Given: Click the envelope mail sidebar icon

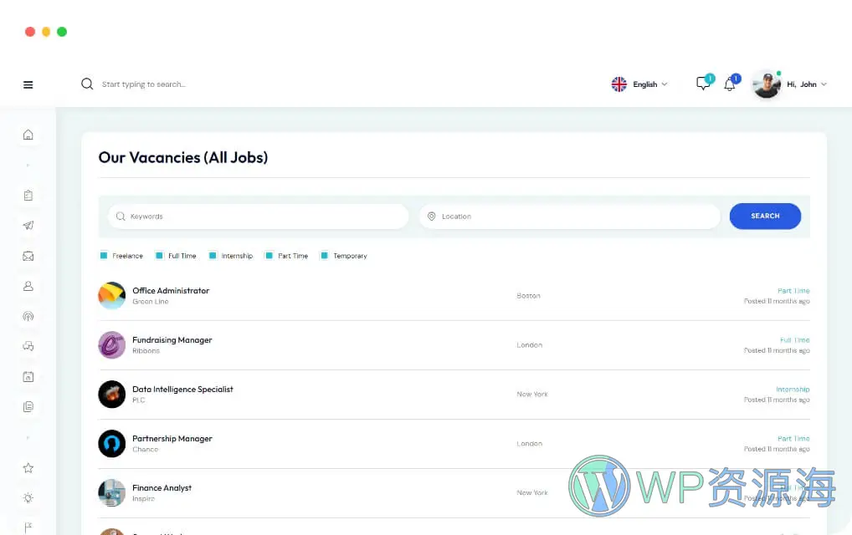Looking at the screenshot, I should (28, 256).
